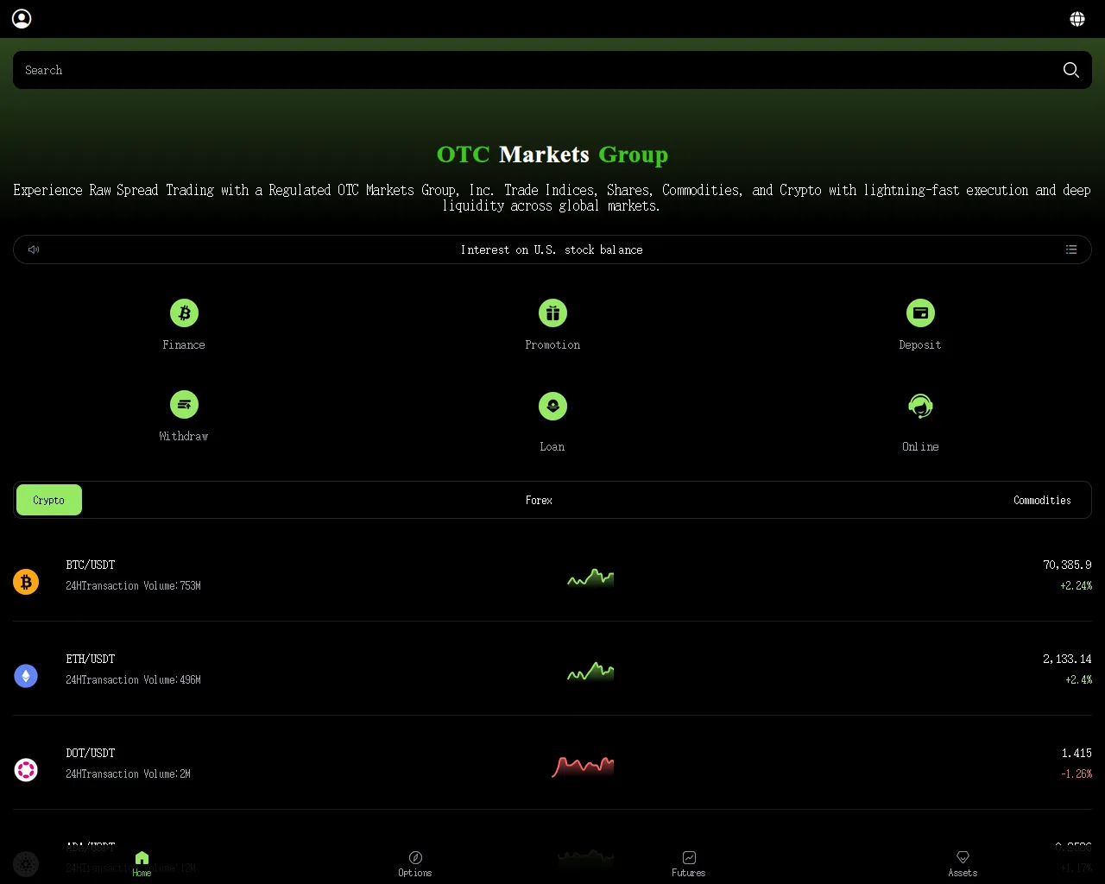This screenshot has width=1105, height=884.
Task: Open the Futures navigation tab
Action: point(689,863)
